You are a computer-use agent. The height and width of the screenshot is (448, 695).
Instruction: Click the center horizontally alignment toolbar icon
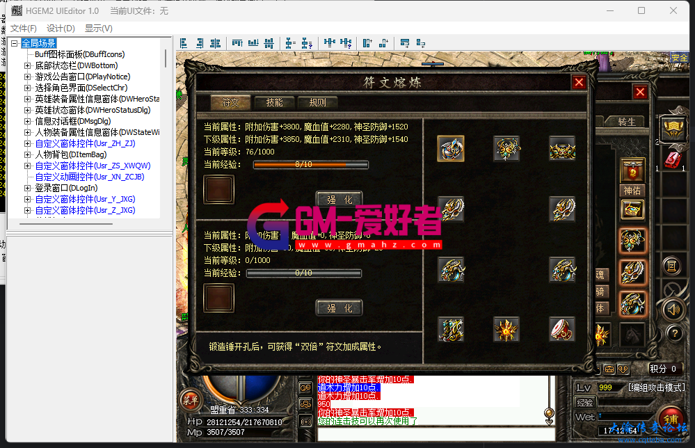tap(216, 43)
